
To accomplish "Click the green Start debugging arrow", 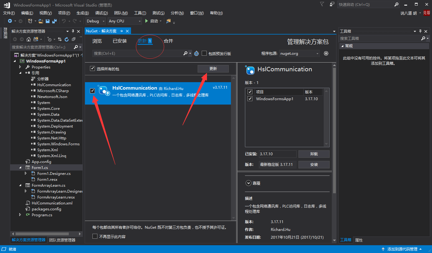I will pos(147,21).
